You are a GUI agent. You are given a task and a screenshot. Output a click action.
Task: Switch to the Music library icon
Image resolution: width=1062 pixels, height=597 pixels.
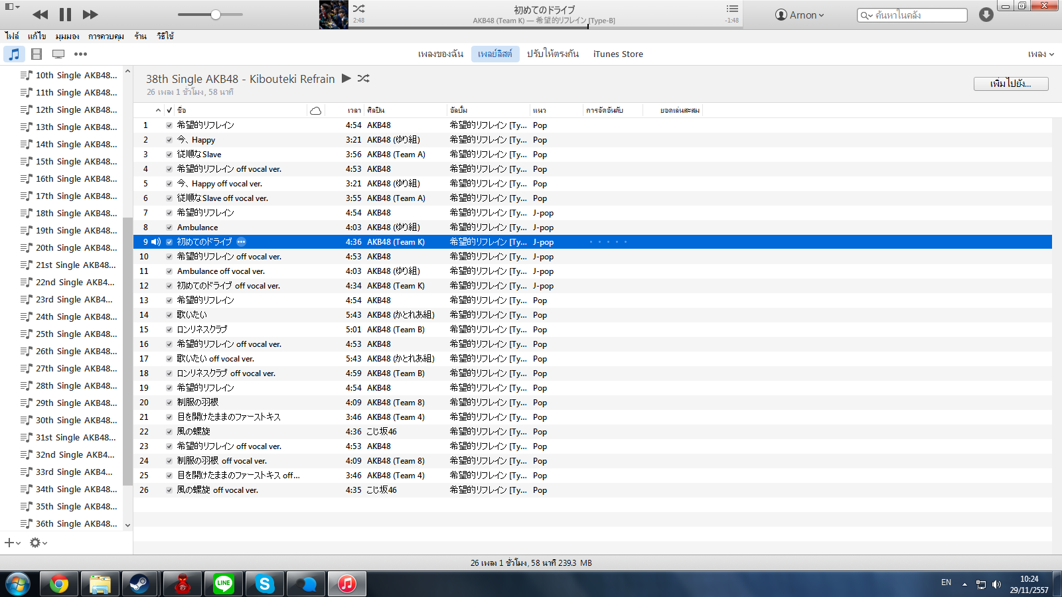pyautogui.click(x=14, y=54)
